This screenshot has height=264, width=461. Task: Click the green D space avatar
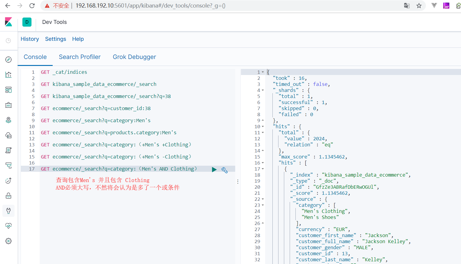[27, 22]
